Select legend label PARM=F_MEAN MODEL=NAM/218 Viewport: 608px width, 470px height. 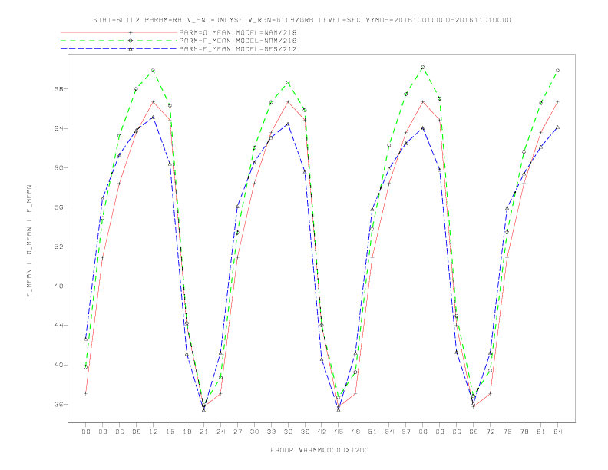[x=238, y=41]
